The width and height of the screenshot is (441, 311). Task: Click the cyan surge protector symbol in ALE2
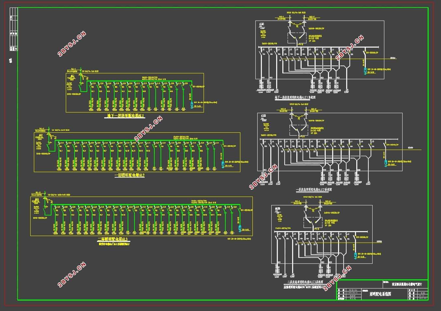tap(385, 163)
